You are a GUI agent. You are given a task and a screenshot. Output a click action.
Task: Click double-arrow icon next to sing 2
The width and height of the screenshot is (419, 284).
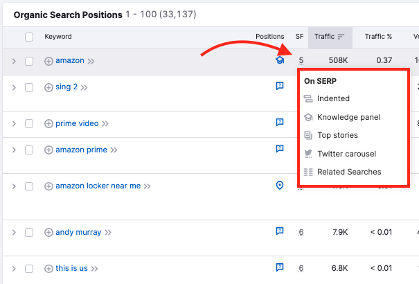[x=84, y=88]
